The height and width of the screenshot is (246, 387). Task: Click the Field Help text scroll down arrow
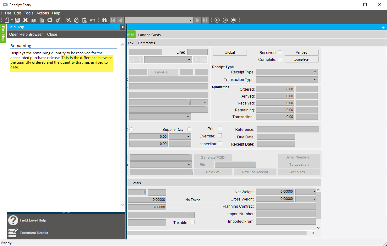tap(123, 205)
